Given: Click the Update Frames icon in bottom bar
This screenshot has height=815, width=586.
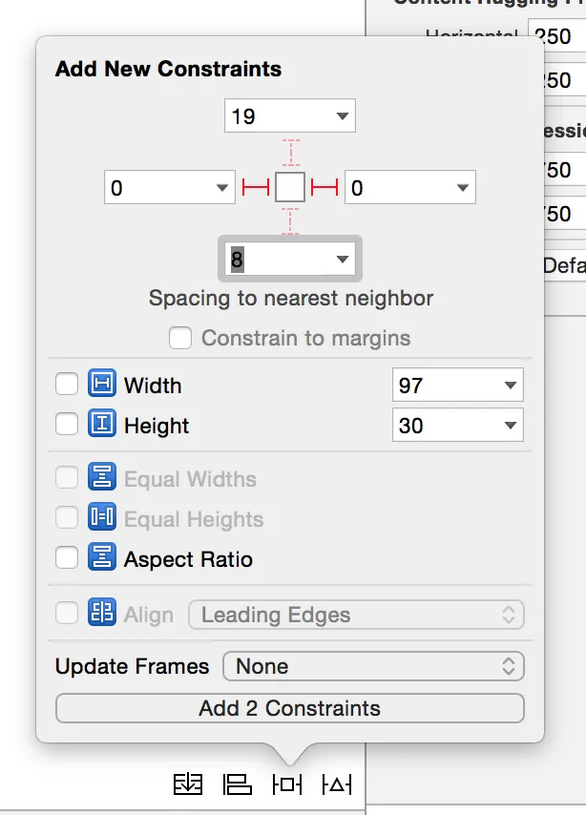Looking at the screenshot, I should pos(188,784).
